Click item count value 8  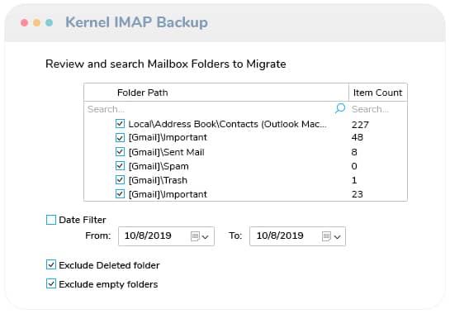354,152
